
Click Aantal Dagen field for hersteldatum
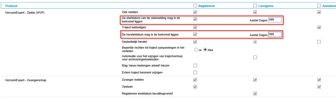275,34
